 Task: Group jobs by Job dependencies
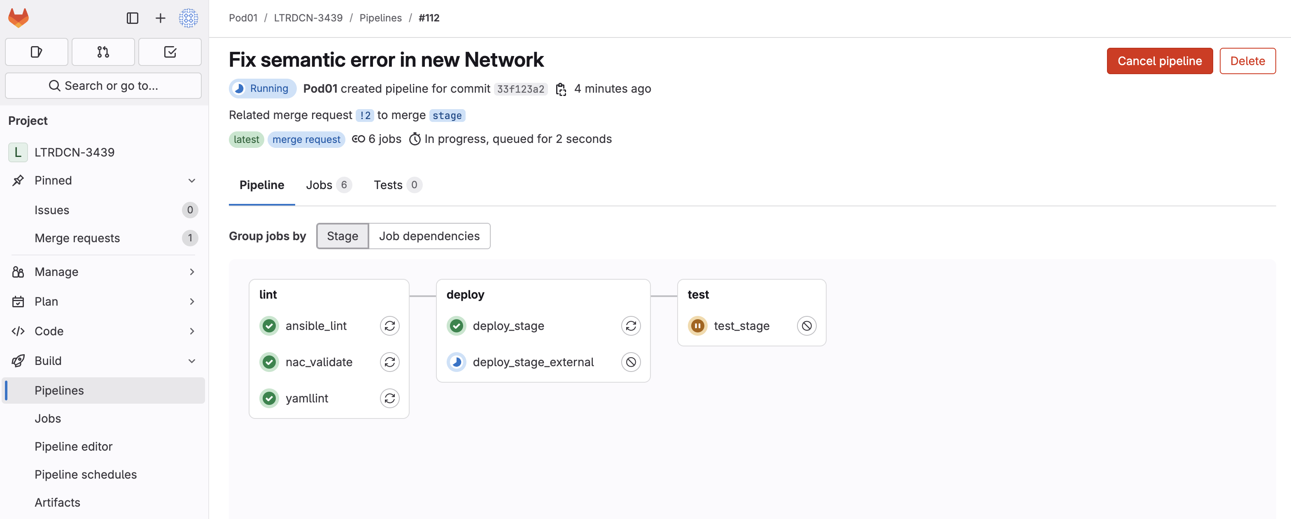pos(429,236)
